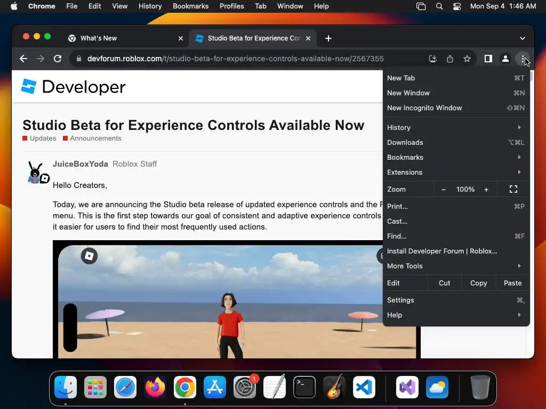Decrease zoom with the minus button

(x=443, y=190)
